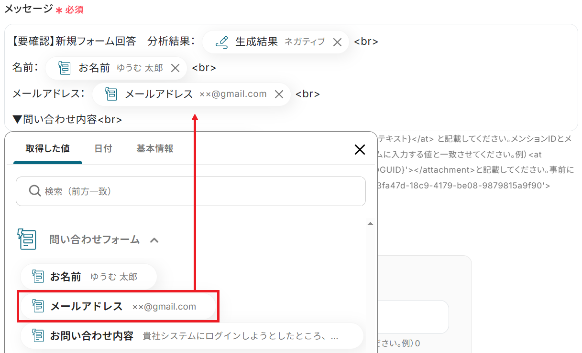Insert メールアドレス ××@gmail.com value from list
This screenshot has height=353, width=582.
click(x=118, y=306)
